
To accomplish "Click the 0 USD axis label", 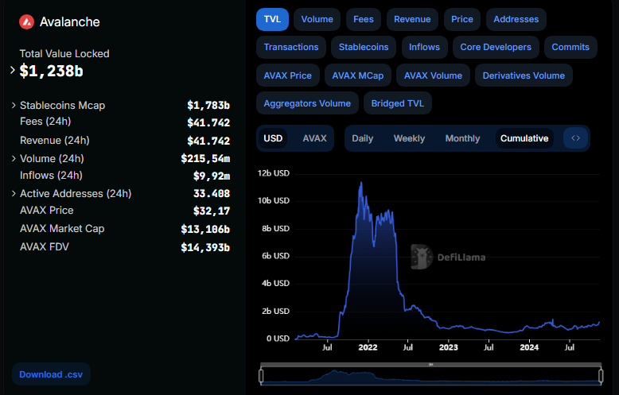I will tap(278, 339).
